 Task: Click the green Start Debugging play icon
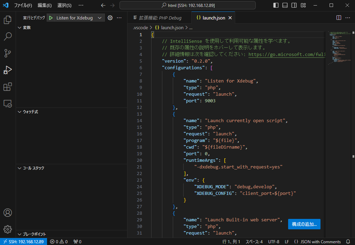[x=51, y=18]
